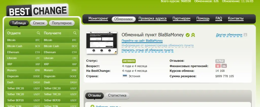Select Tether ERC20 in the Отдаете column
Image resolution: width=260 pixels, height=107 pixels.
click(24, 88)
